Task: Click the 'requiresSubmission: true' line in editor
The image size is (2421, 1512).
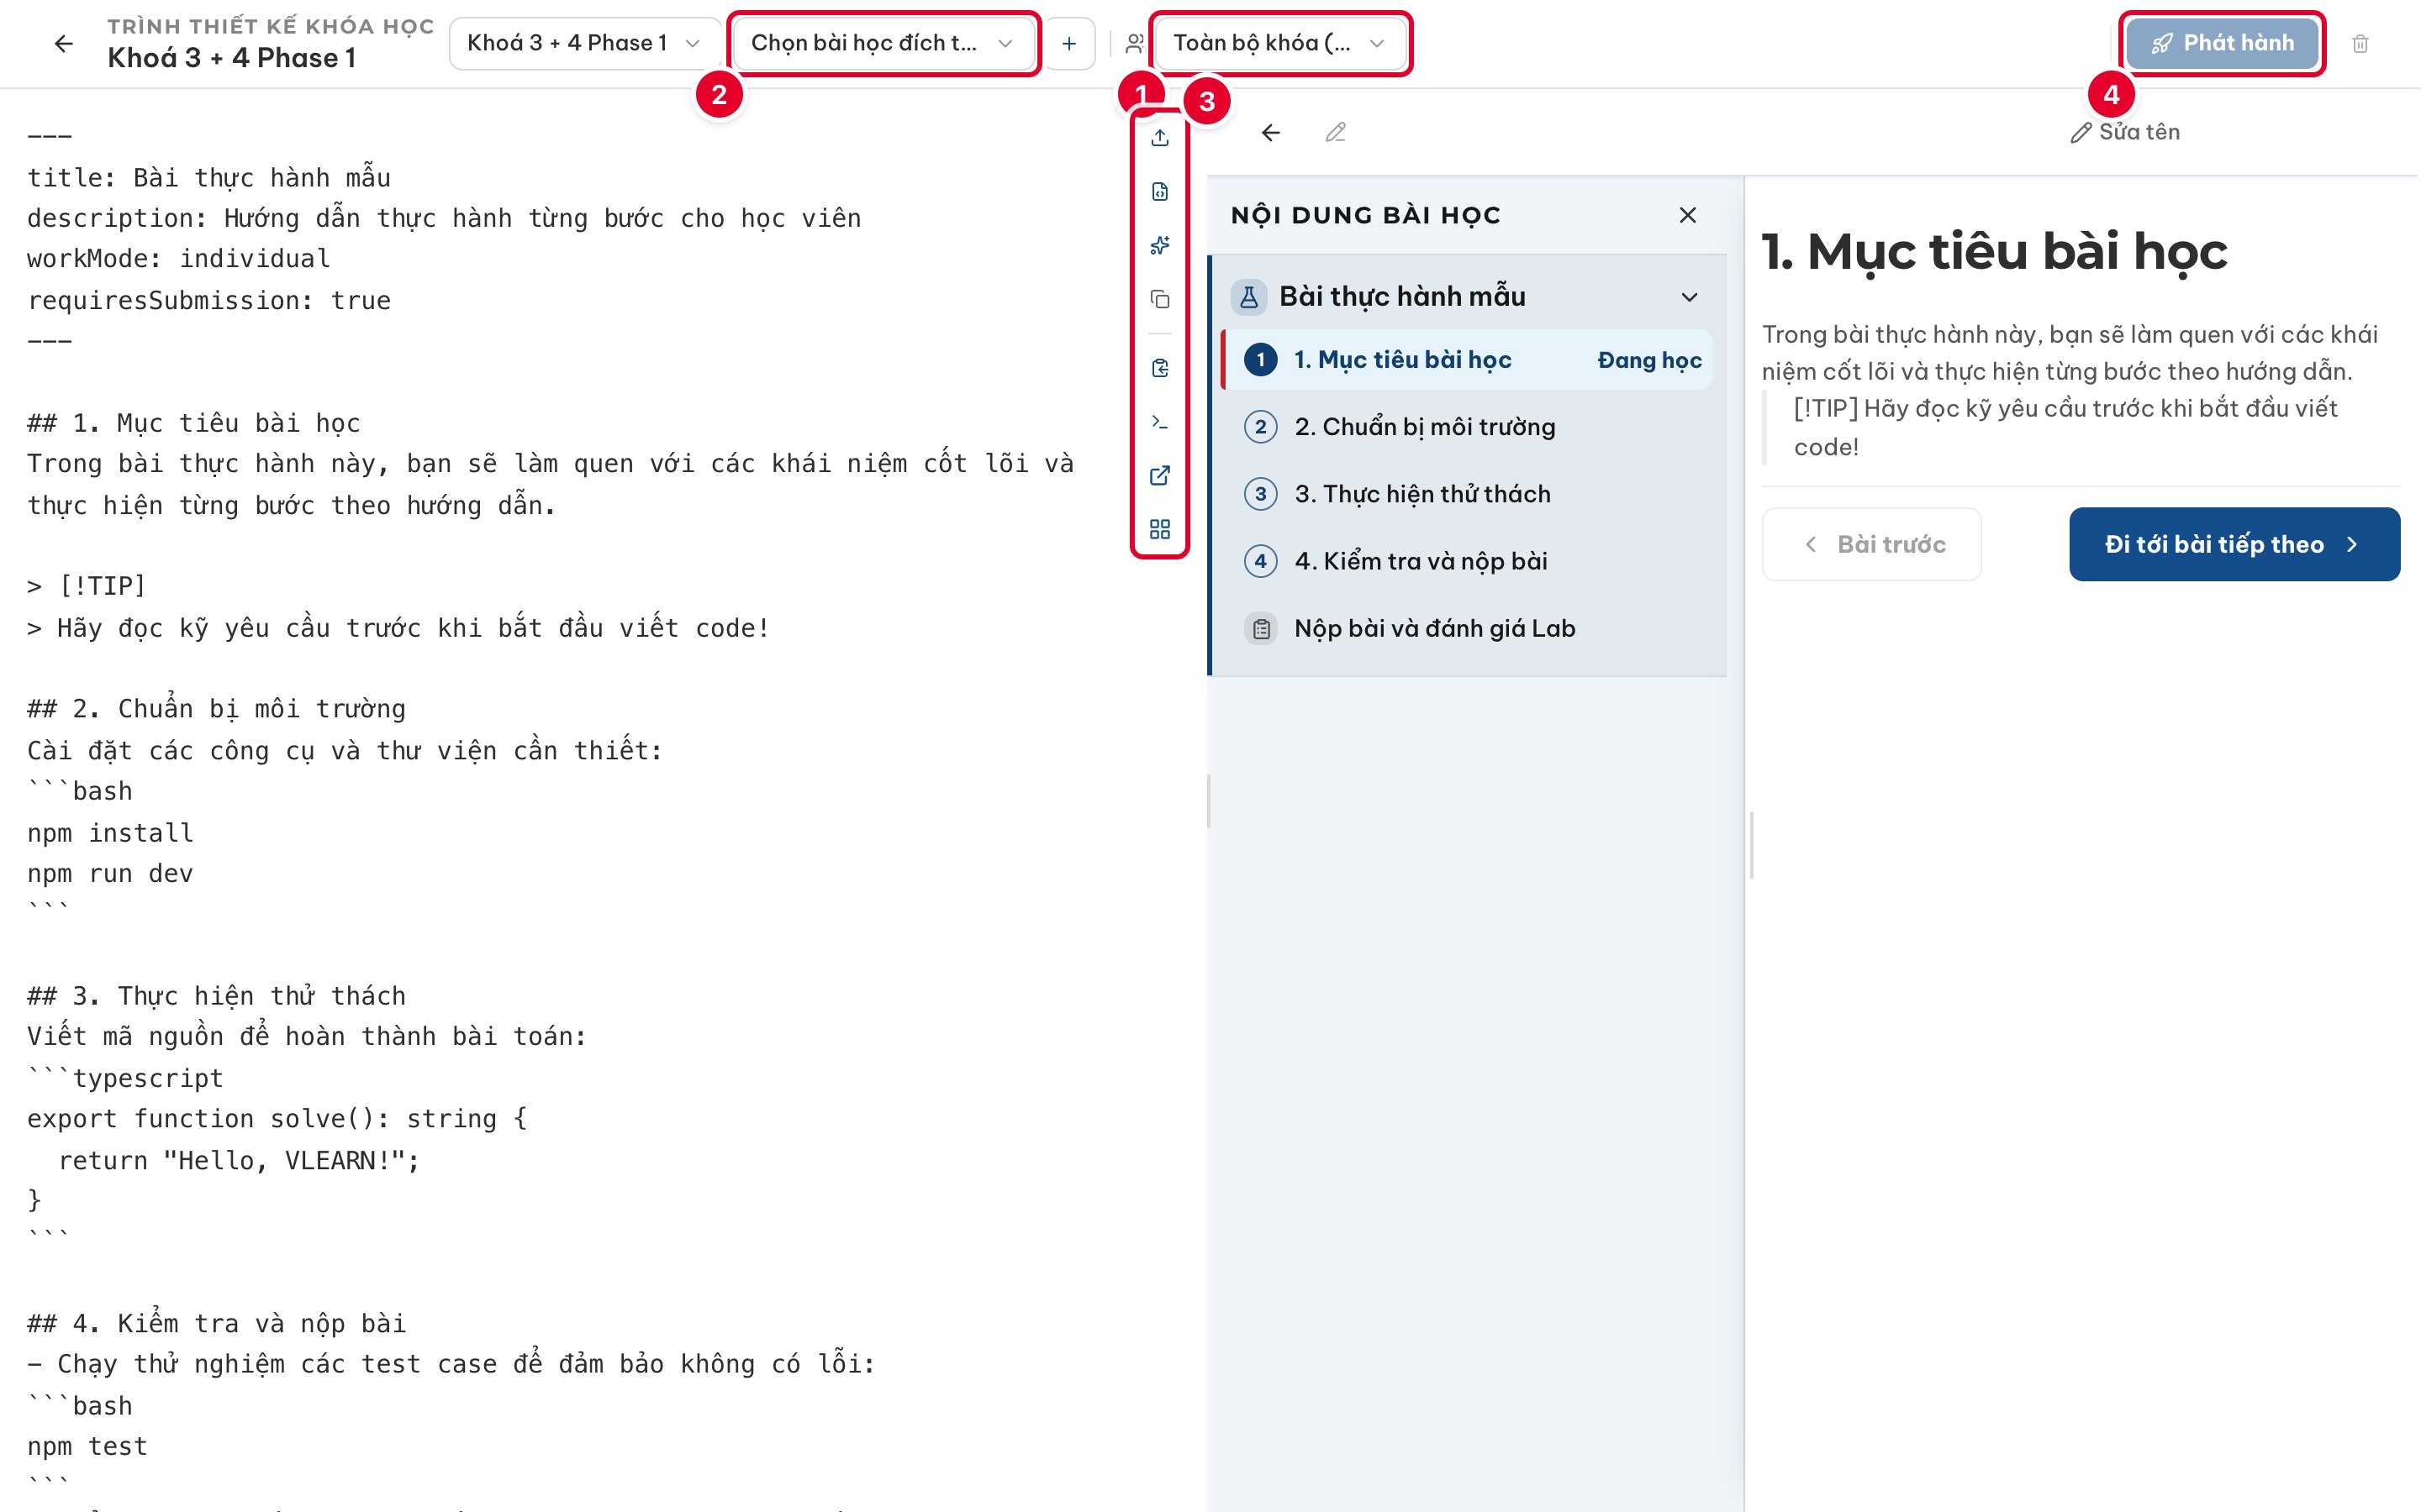Action: [209, 301]
